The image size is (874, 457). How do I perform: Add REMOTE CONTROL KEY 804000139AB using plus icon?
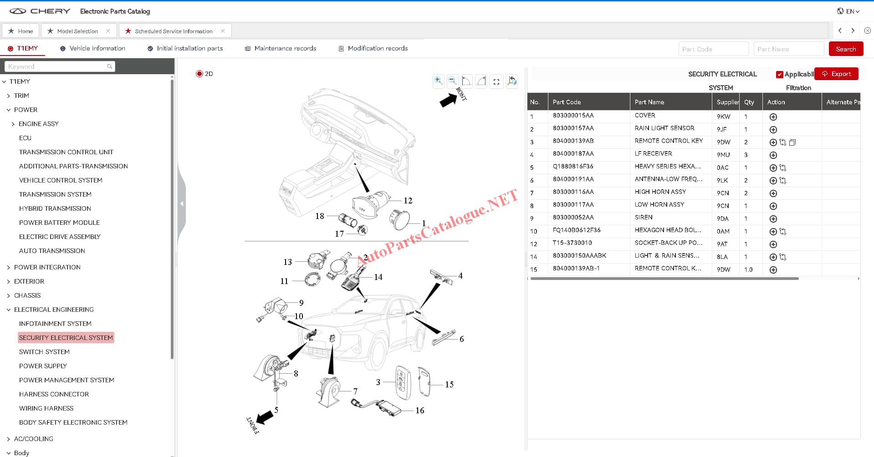coord(773,142)
